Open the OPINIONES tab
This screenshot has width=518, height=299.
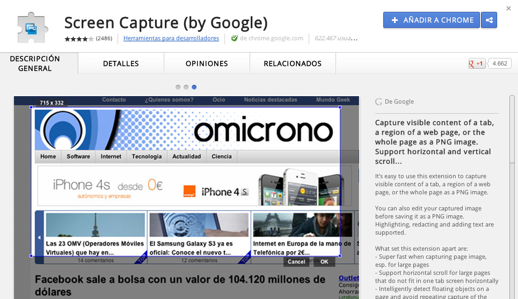207,63
